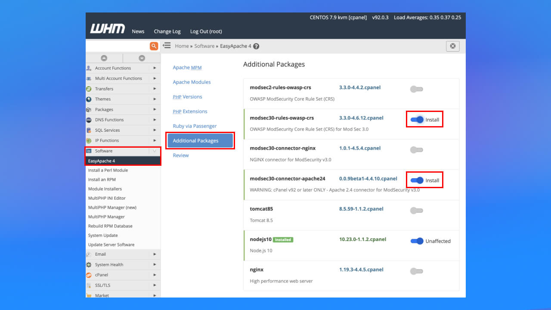This screenshot has height=310, width=551.
Task: Enable the nginx package toggle
Action: [x=417, y=271]
